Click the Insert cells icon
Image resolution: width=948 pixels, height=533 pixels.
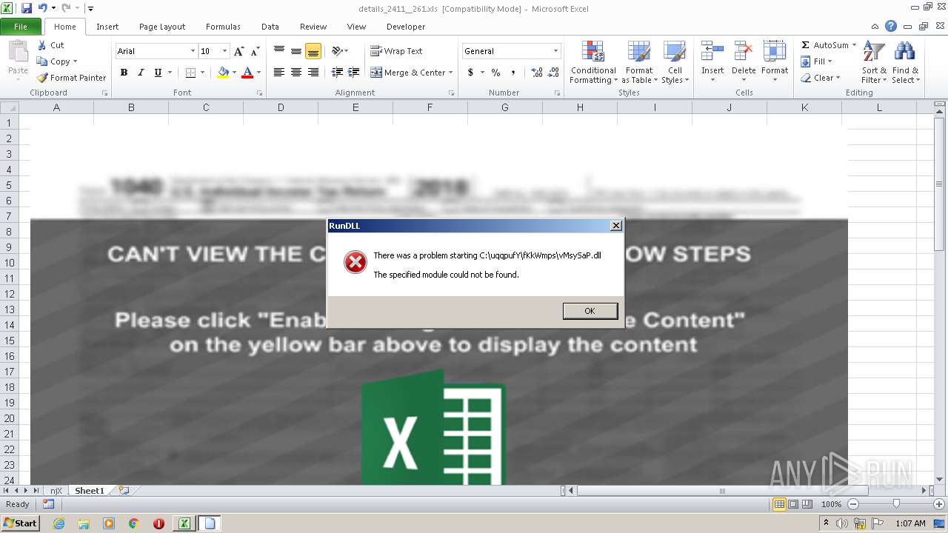pyautogui.click(x=712, y=52)
